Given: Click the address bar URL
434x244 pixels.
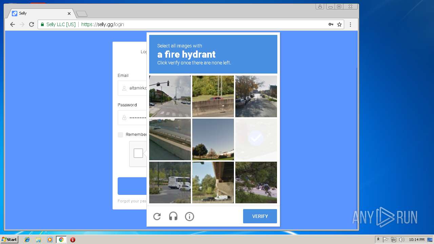Looking at the screenshot, I should 102,24.
